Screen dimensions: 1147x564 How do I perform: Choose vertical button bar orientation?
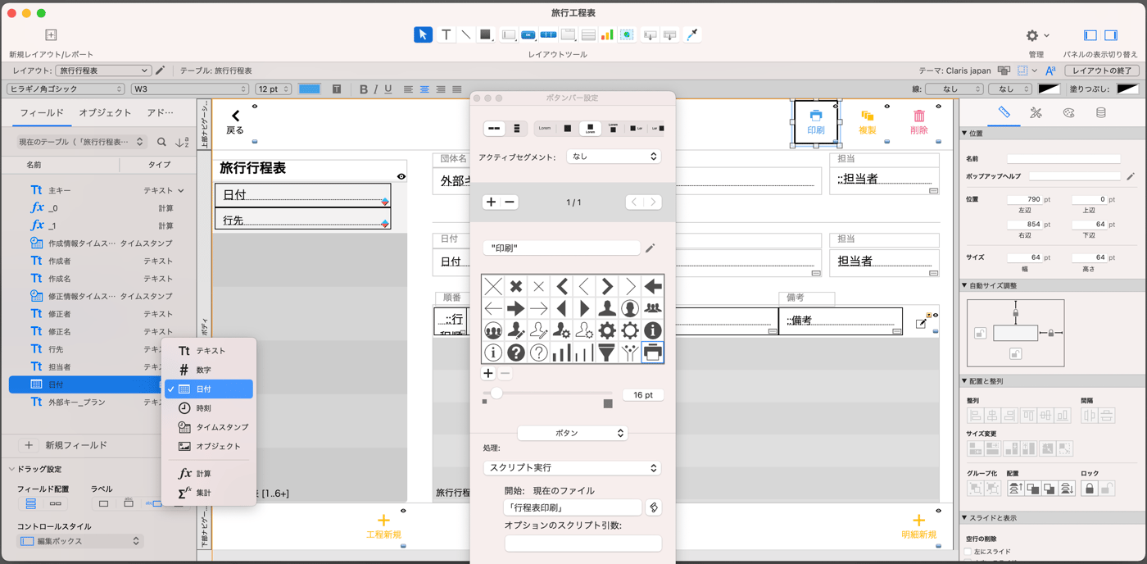tap(516, 129)
